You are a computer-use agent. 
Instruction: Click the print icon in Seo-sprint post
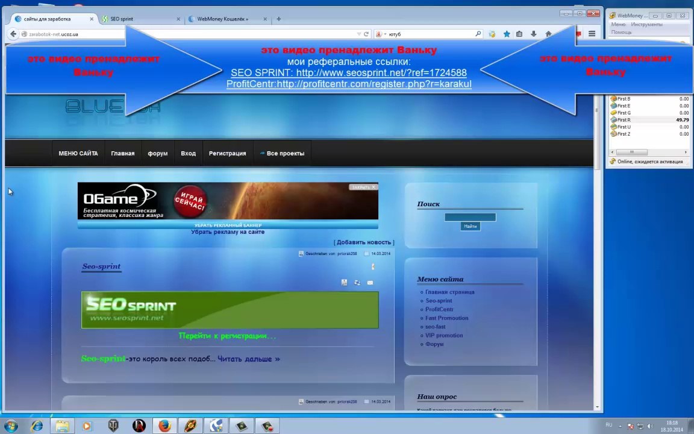point(345,282)
